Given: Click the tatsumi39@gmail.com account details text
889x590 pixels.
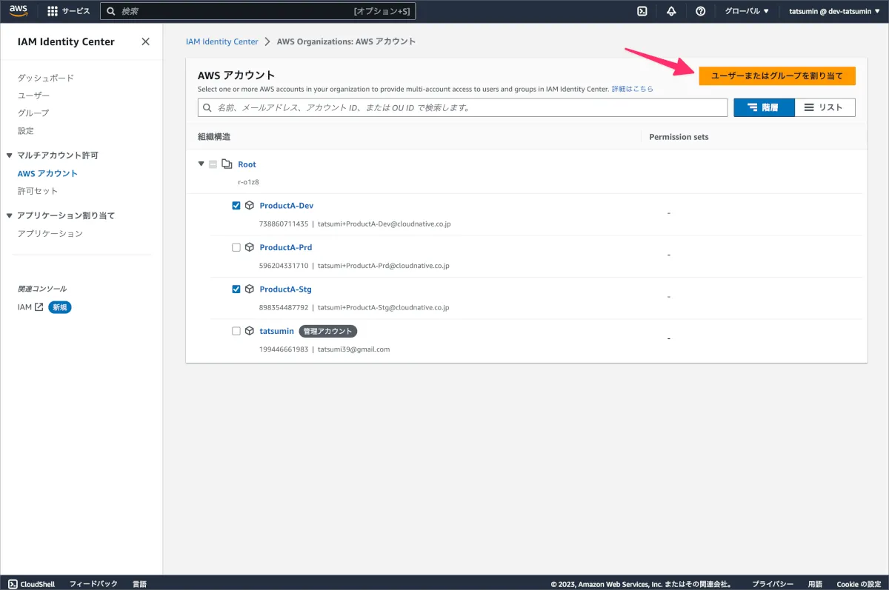Looking at the screenshot, I should [353, 349].
